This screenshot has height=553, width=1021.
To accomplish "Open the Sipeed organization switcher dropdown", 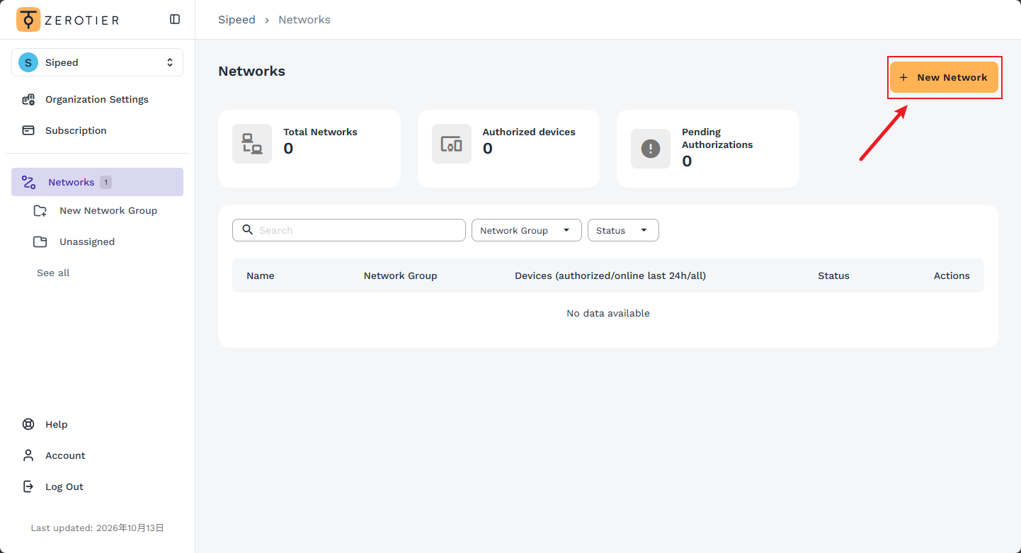I will tap(97, 62).
